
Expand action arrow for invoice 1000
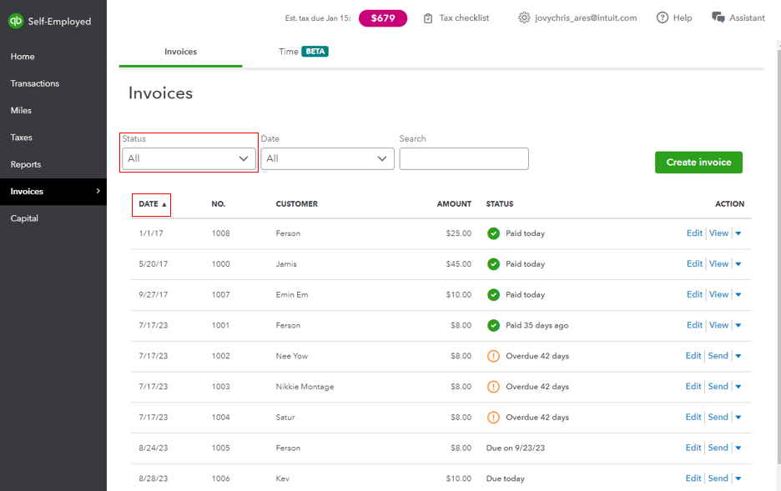point(738,264)
